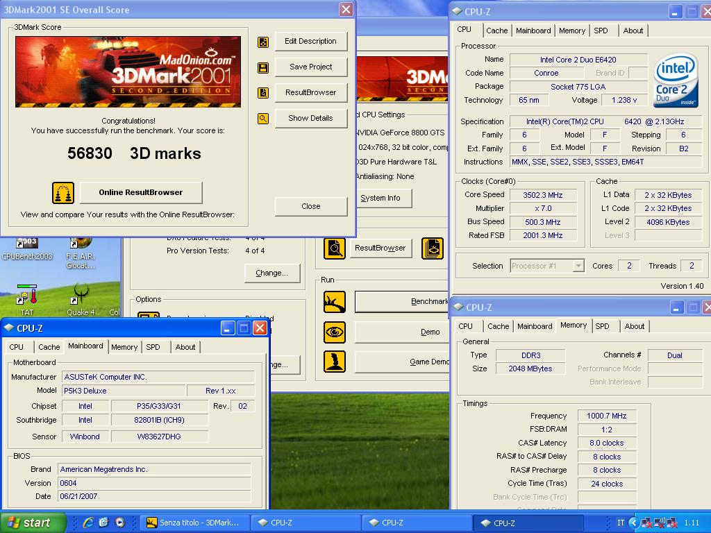The image size is (711, 533).
Task: Click the Bus Speed 500.3 MHz value
Action: 543,223
